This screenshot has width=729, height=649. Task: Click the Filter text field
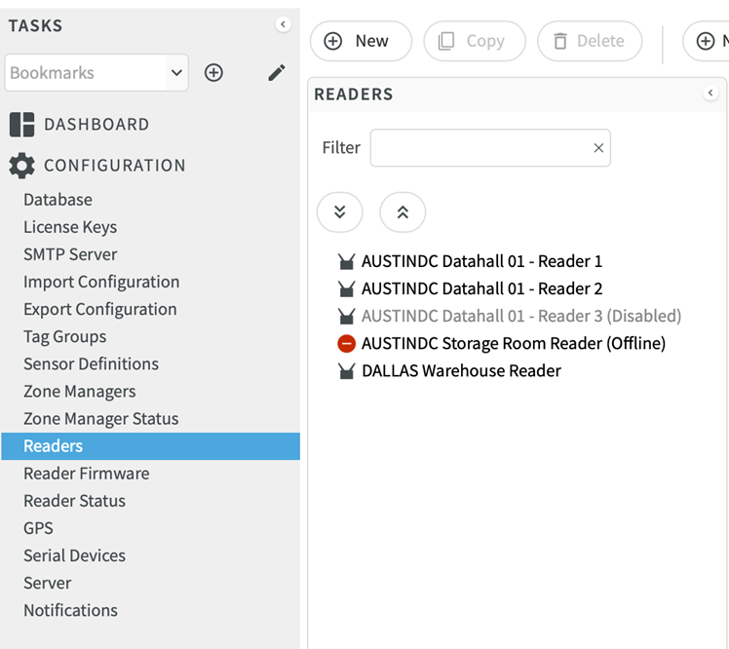coord(480,148)
